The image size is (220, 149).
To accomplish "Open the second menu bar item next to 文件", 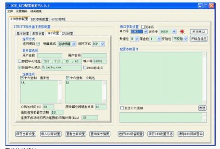I will point(21,11).
